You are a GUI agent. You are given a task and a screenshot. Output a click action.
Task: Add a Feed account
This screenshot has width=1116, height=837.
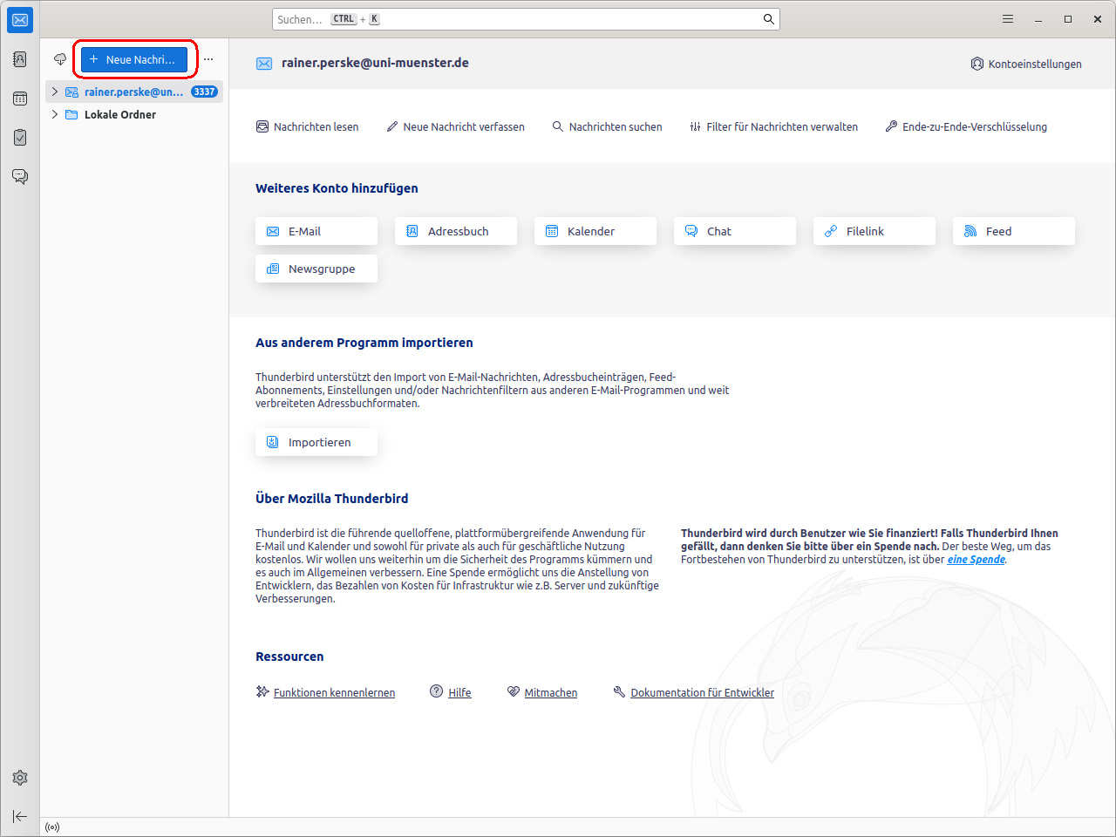coord(1013,231)
